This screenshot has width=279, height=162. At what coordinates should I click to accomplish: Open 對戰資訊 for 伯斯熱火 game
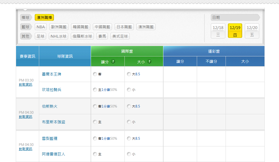click(25, 117)
